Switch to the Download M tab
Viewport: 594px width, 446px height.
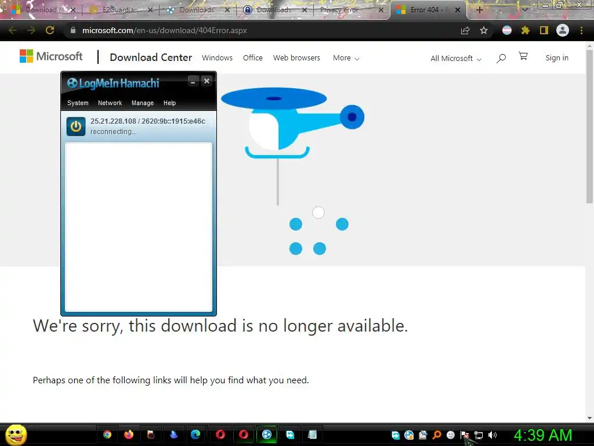[42, 10]
